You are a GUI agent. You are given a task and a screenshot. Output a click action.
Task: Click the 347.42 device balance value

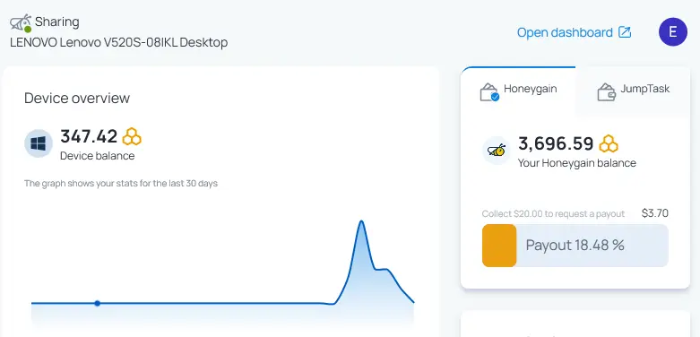[89, 136]
